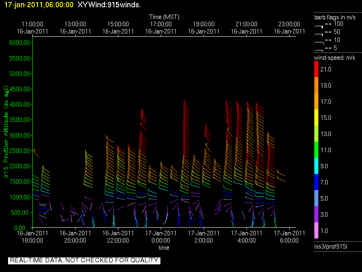
Task: Select the red 21.0 wind-speed color segment
Action: tap(316, 70)
